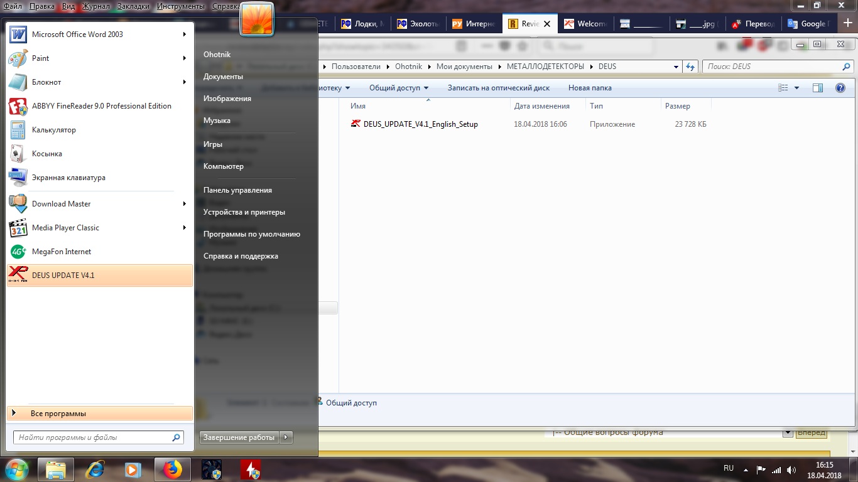Select the DEUS_UPDATE_V4.1_English_Setup file
The image size is (858, 482).
click(420, 124)
